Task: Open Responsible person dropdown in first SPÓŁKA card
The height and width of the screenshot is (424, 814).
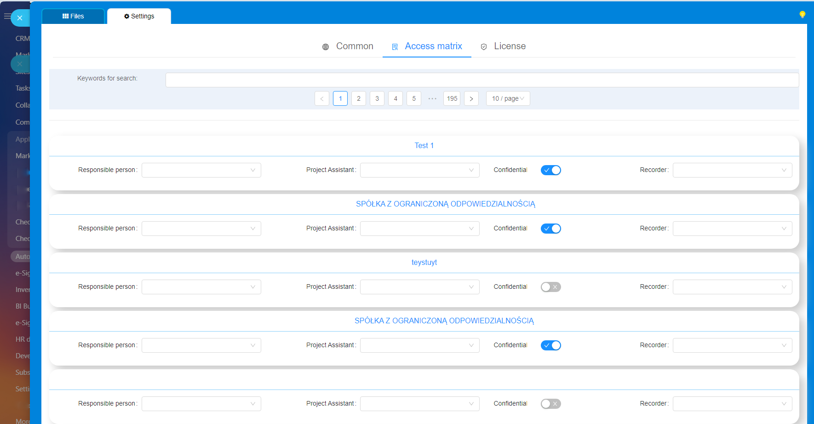Action: [x=201, y=229]
